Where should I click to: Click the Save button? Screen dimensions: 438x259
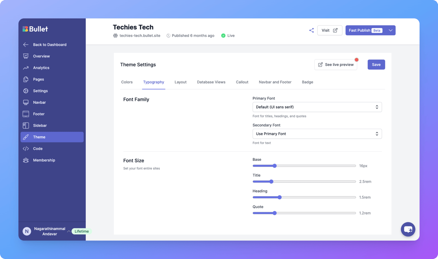coord(376,64)
